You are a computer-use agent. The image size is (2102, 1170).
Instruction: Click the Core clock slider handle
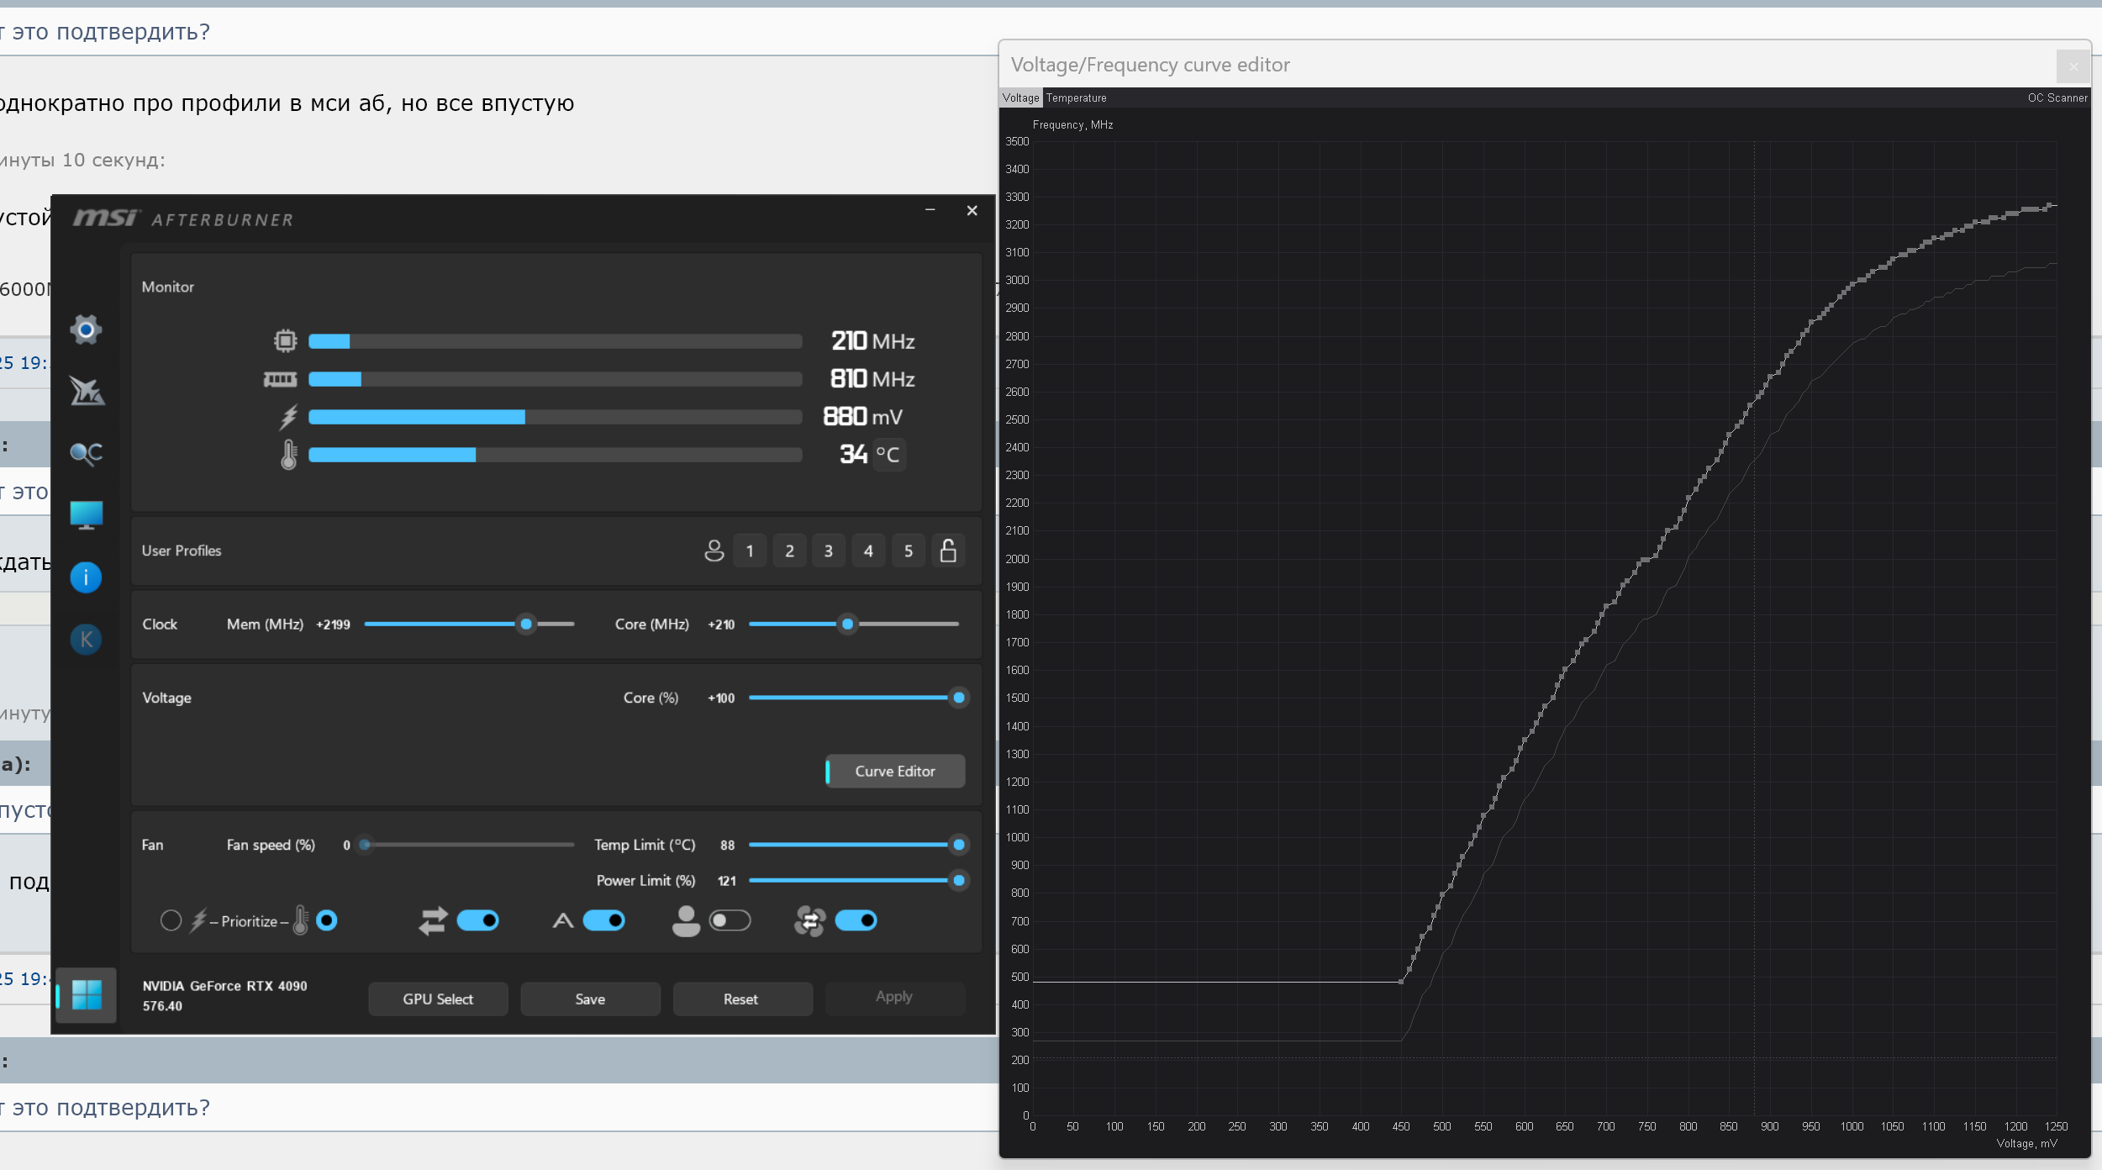(847, 624)
